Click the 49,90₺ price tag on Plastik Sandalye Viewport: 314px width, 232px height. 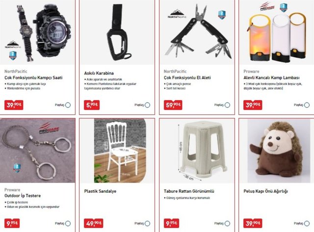coord(94,223)
